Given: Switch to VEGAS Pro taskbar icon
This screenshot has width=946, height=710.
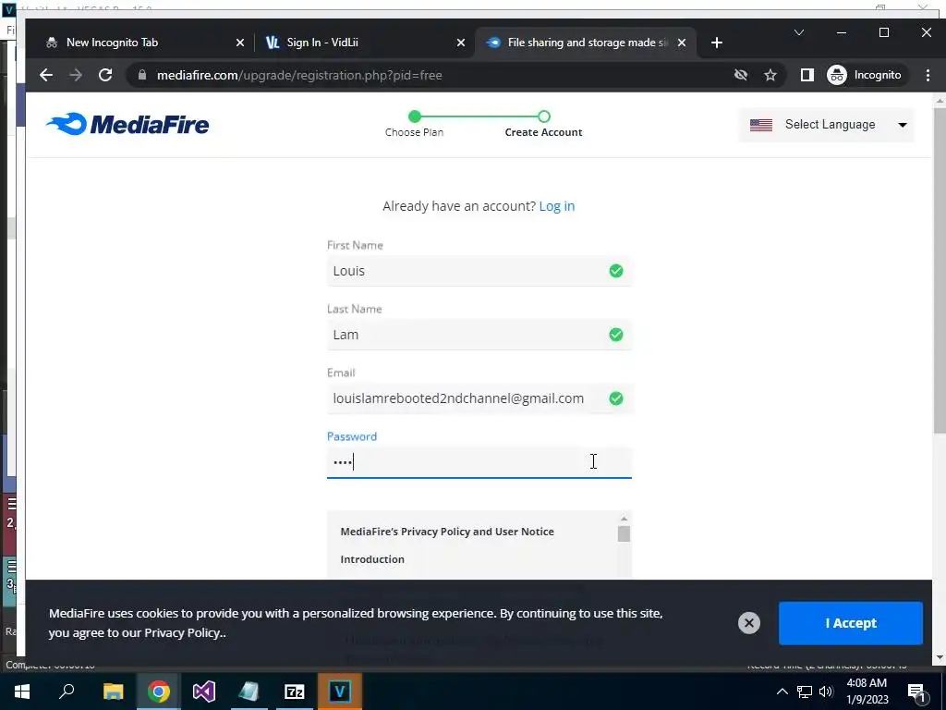Looking at the screenshot, I should click(x=340, y=692).
